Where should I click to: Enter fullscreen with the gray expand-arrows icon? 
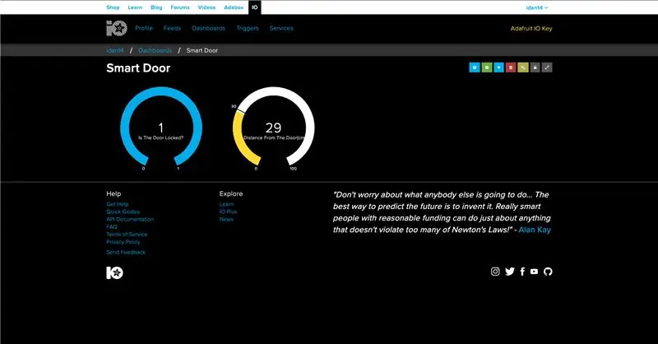pos(547,67)
